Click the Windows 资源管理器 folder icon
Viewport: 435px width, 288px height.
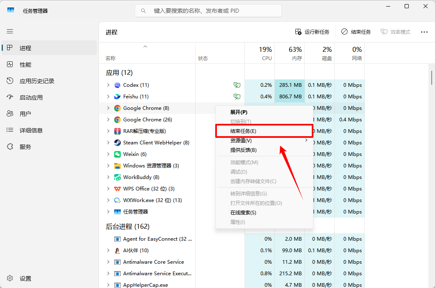[x=117, y=166]
